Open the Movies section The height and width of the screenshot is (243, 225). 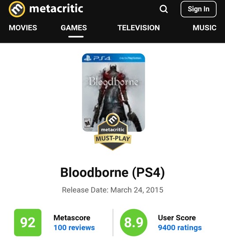(23, 28)
